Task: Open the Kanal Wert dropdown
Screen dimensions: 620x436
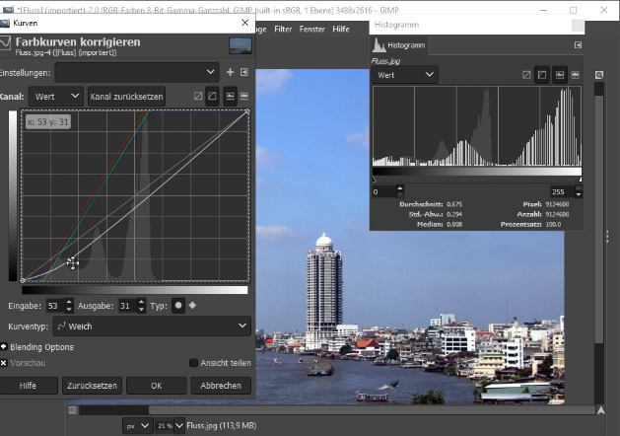Action: (56, 97)
